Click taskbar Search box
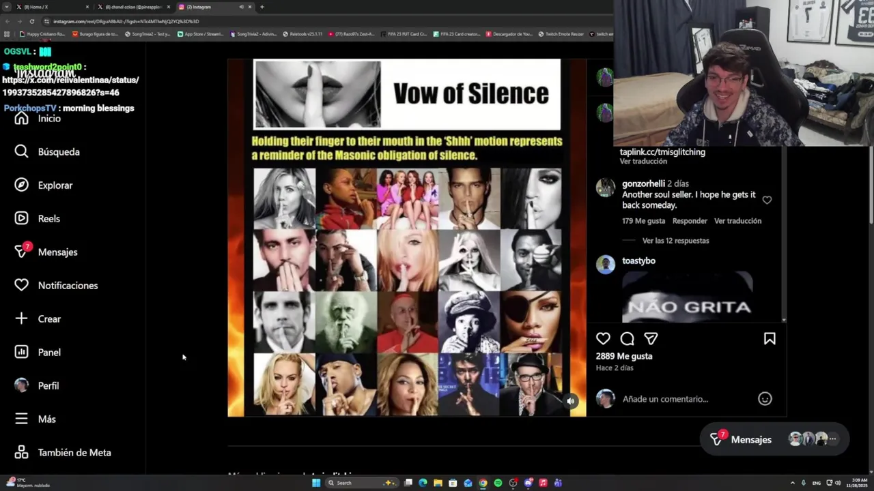This screenshot has width=874, height=491. point(362,483)
